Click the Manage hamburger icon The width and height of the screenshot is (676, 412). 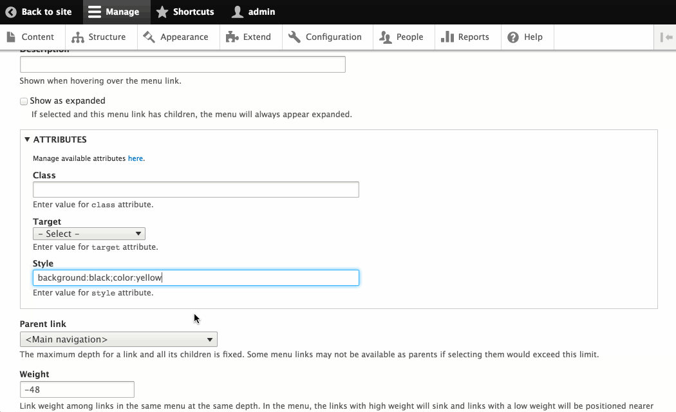pyautogui.click(x=95, y=12)
